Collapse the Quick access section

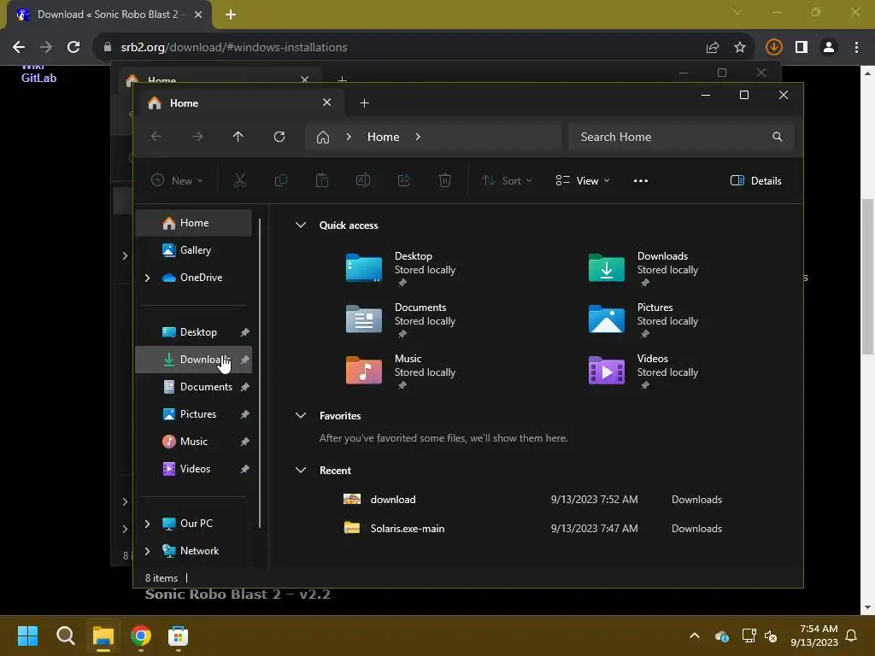(301, 225)
